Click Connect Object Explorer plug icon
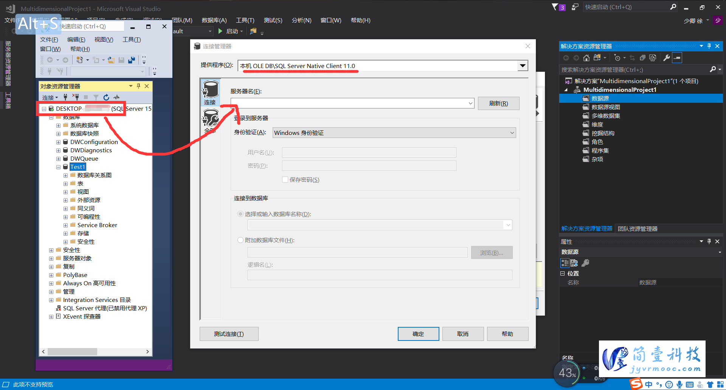This screenshot has height=390, width=726. [65, 97]
